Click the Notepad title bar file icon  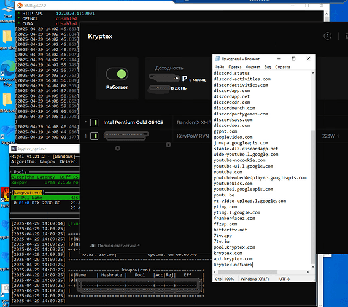[218, 58]
